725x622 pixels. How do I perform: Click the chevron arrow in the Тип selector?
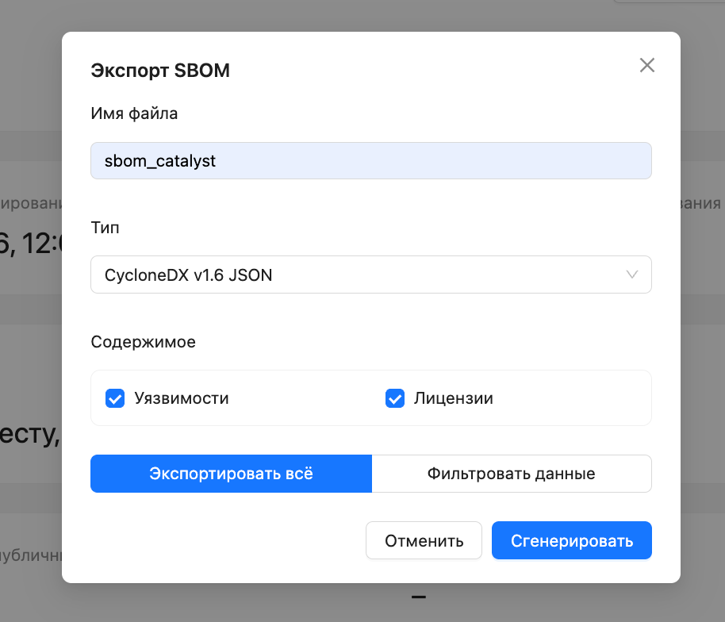point(632,275)
